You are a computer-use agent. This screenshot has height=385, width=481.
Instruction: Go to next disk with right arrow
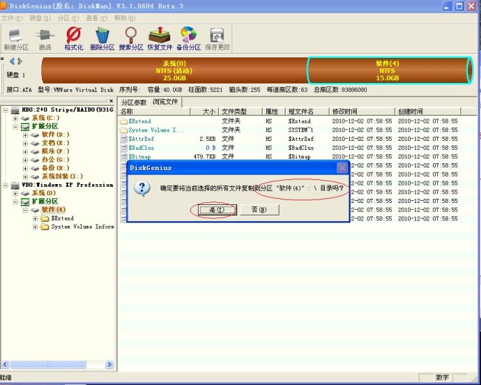(x=20, y=61)
